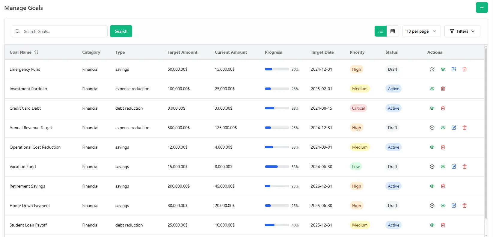Open the 10 per page dropdown

coord(421,31)
